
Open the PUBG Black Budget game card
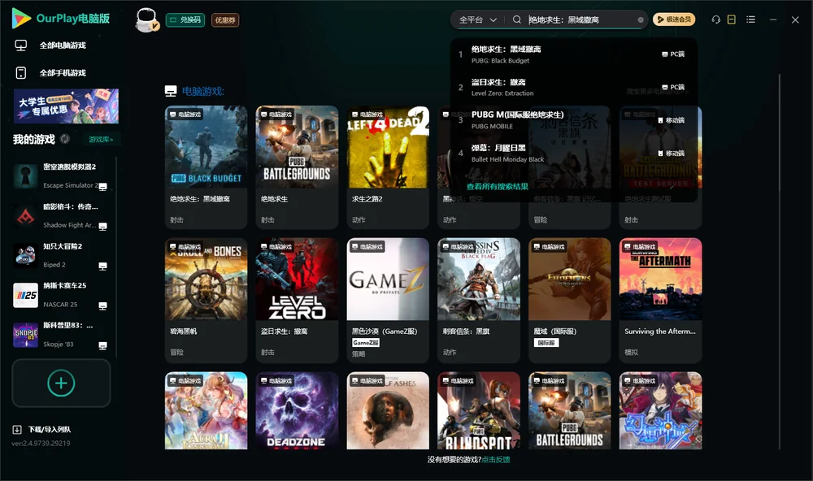[206, 167]
